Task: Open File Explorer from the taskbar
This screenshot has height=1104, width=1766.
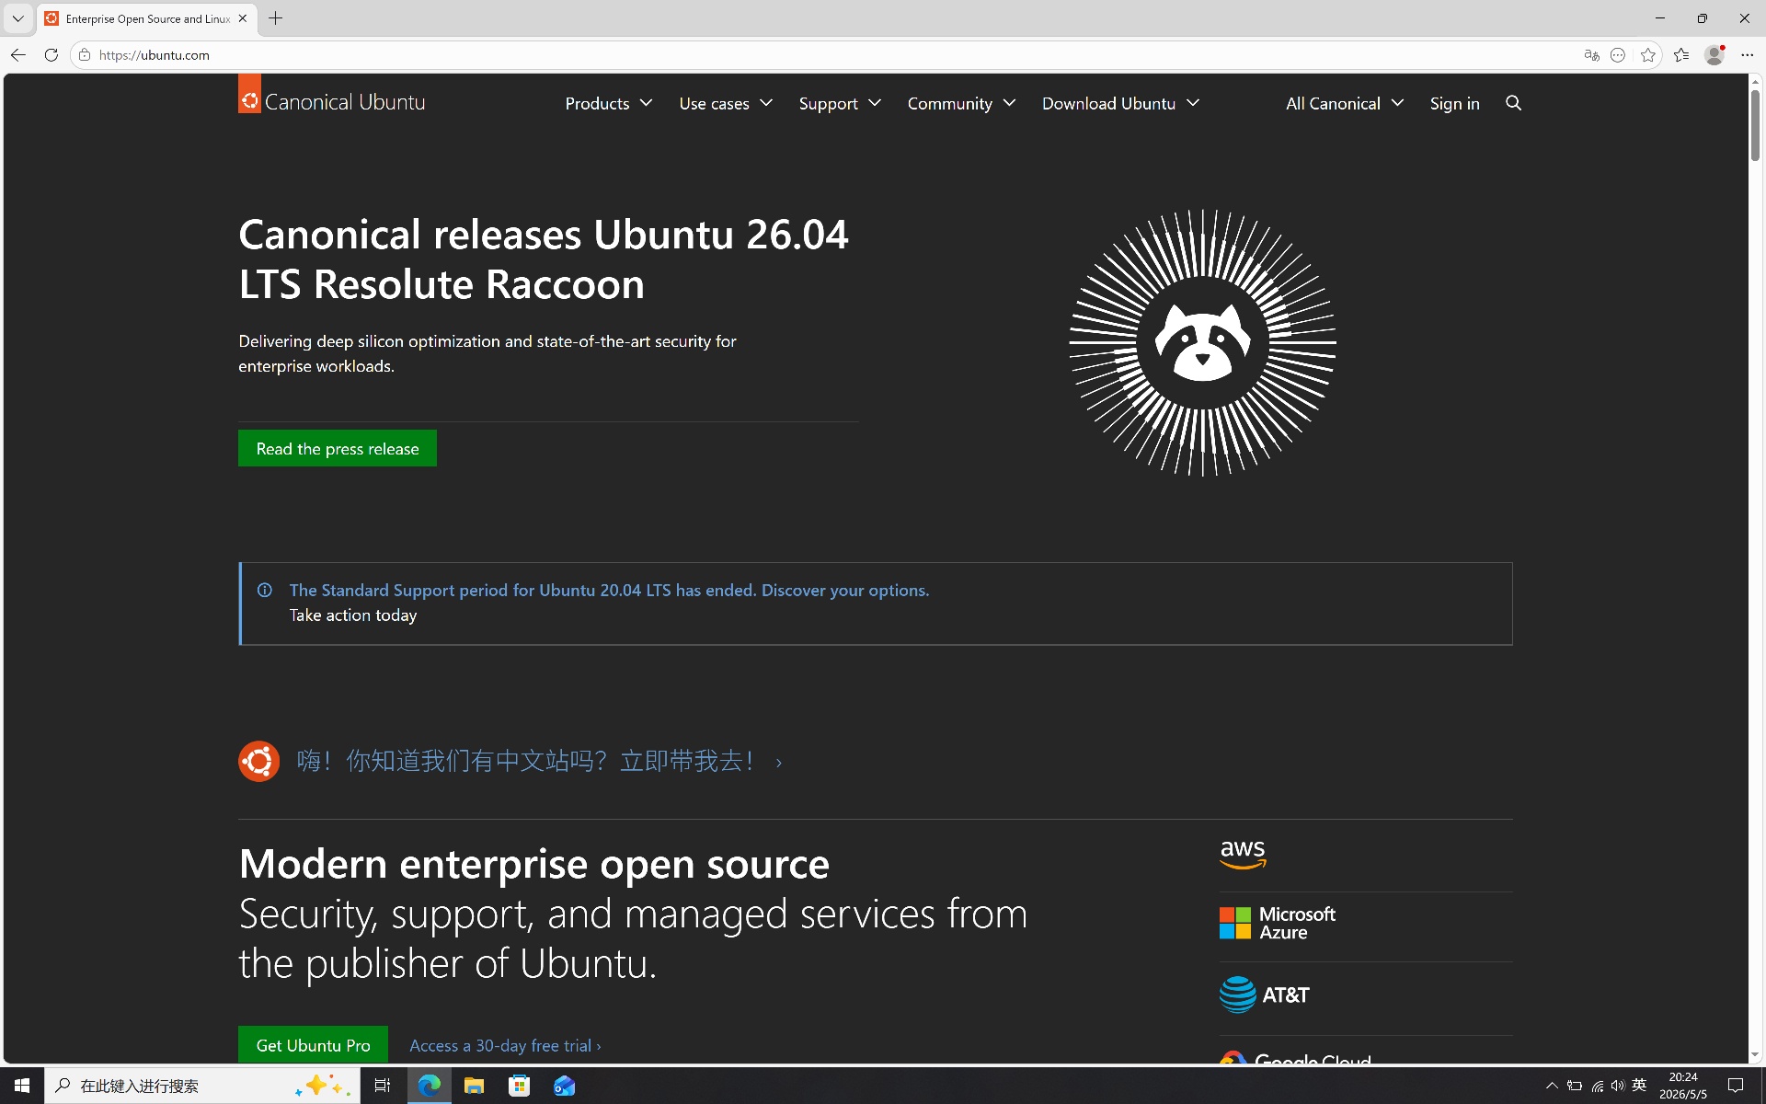Action: click(474, 1086)
